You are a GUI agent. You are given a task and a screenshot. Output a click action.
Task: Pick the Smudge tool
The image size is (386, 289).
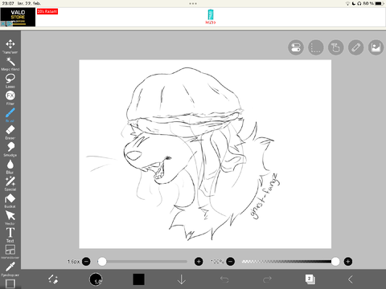[x=10, y=149]
